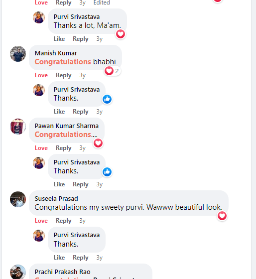
Task: Click heart reaction on 'Thanks a lot, Ma'am.' reply
Action: (x=121, y=34)
